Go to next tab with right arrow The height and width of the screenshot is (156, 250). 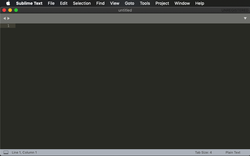[x=8, y=18]
